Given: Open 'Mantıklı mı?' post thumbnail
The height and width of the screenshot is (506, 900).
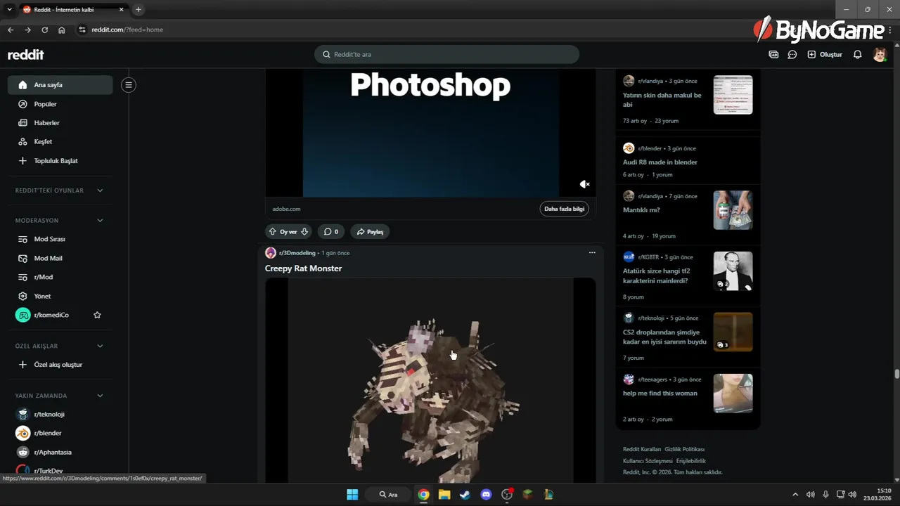Looking at the screenshot, I should [x=733, y=210].
